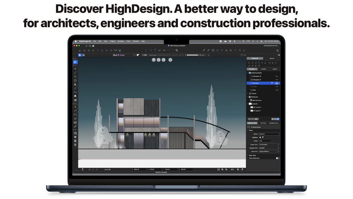
Task: Select the Spline curve tool
Action: 75,92
